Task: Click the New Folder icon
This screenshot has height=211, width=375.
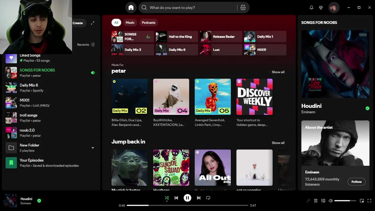Action: pyautogui.click(x=11, y=148)
